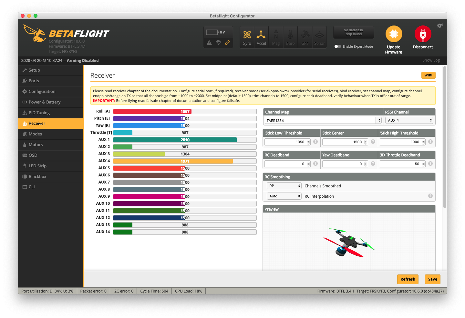Click the No dataflash chip found box
The image size is (465, 318).
(x=354, y=32)
